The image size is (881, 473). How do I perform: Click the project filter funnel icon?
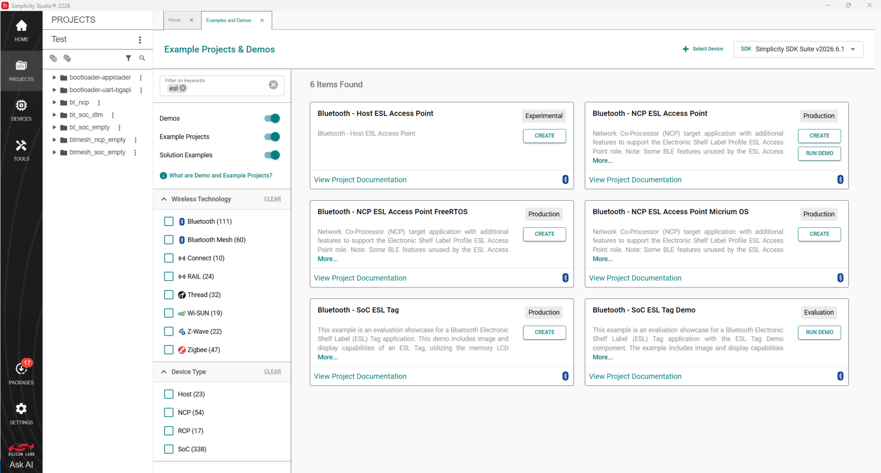tap(128, 58)
